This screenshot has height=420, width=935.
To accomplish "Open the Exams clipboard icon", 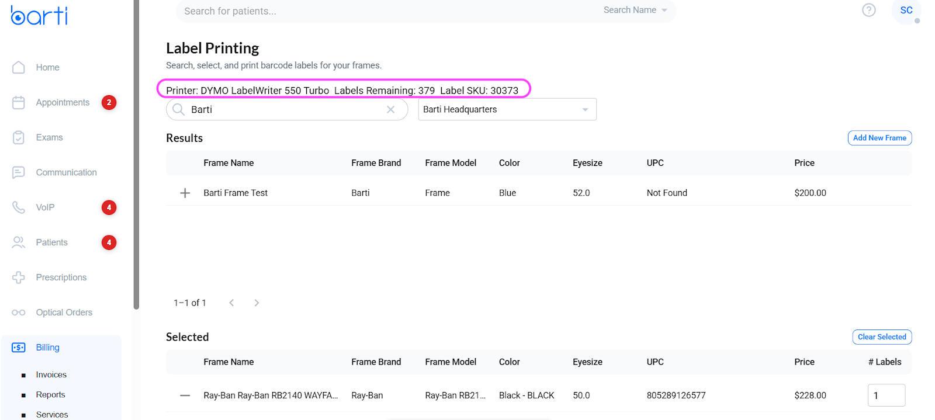I will [x=19, y=137].
